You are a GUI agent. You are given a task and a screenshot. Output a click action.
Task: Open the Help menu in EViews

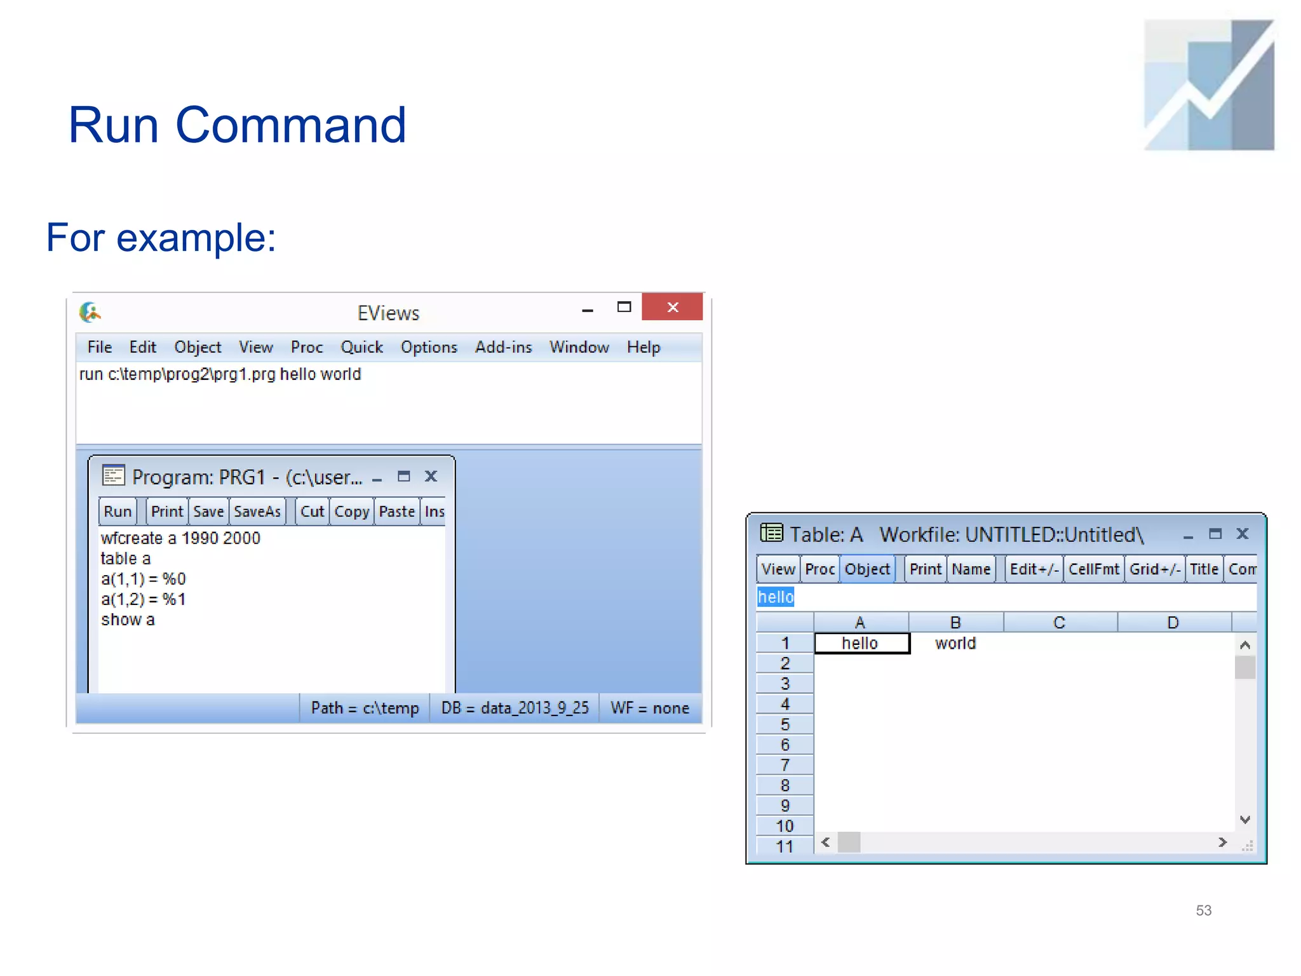pos(644,347)
